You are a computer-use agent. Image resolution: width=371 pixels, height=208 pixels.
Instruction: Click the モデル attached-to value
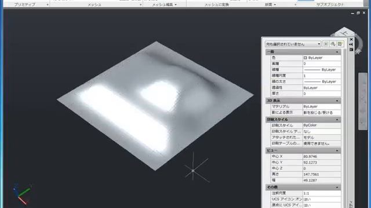tap(322, 138)
